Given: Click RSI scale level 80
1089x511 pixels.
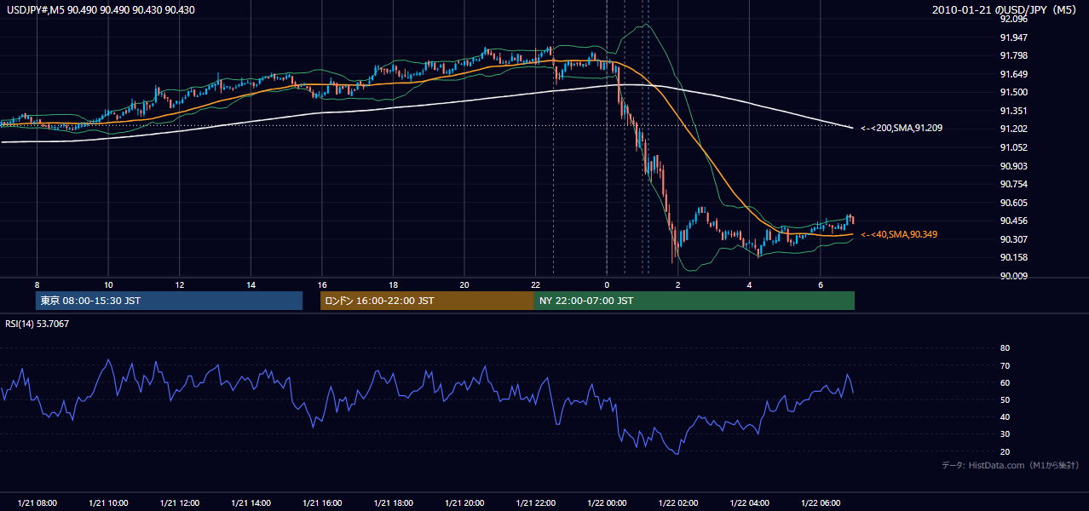Looking at the screenshot, I should point(1005,348).
